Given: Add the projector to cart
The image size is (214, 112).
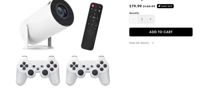Looking at the screenshot, I should [161, 32].
